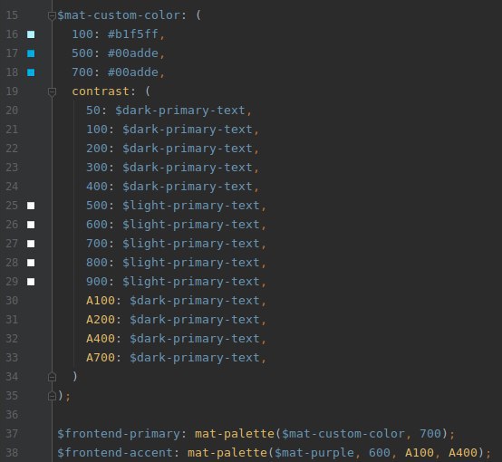Click $dark-primary-text on the 400 line

point(188,187)
